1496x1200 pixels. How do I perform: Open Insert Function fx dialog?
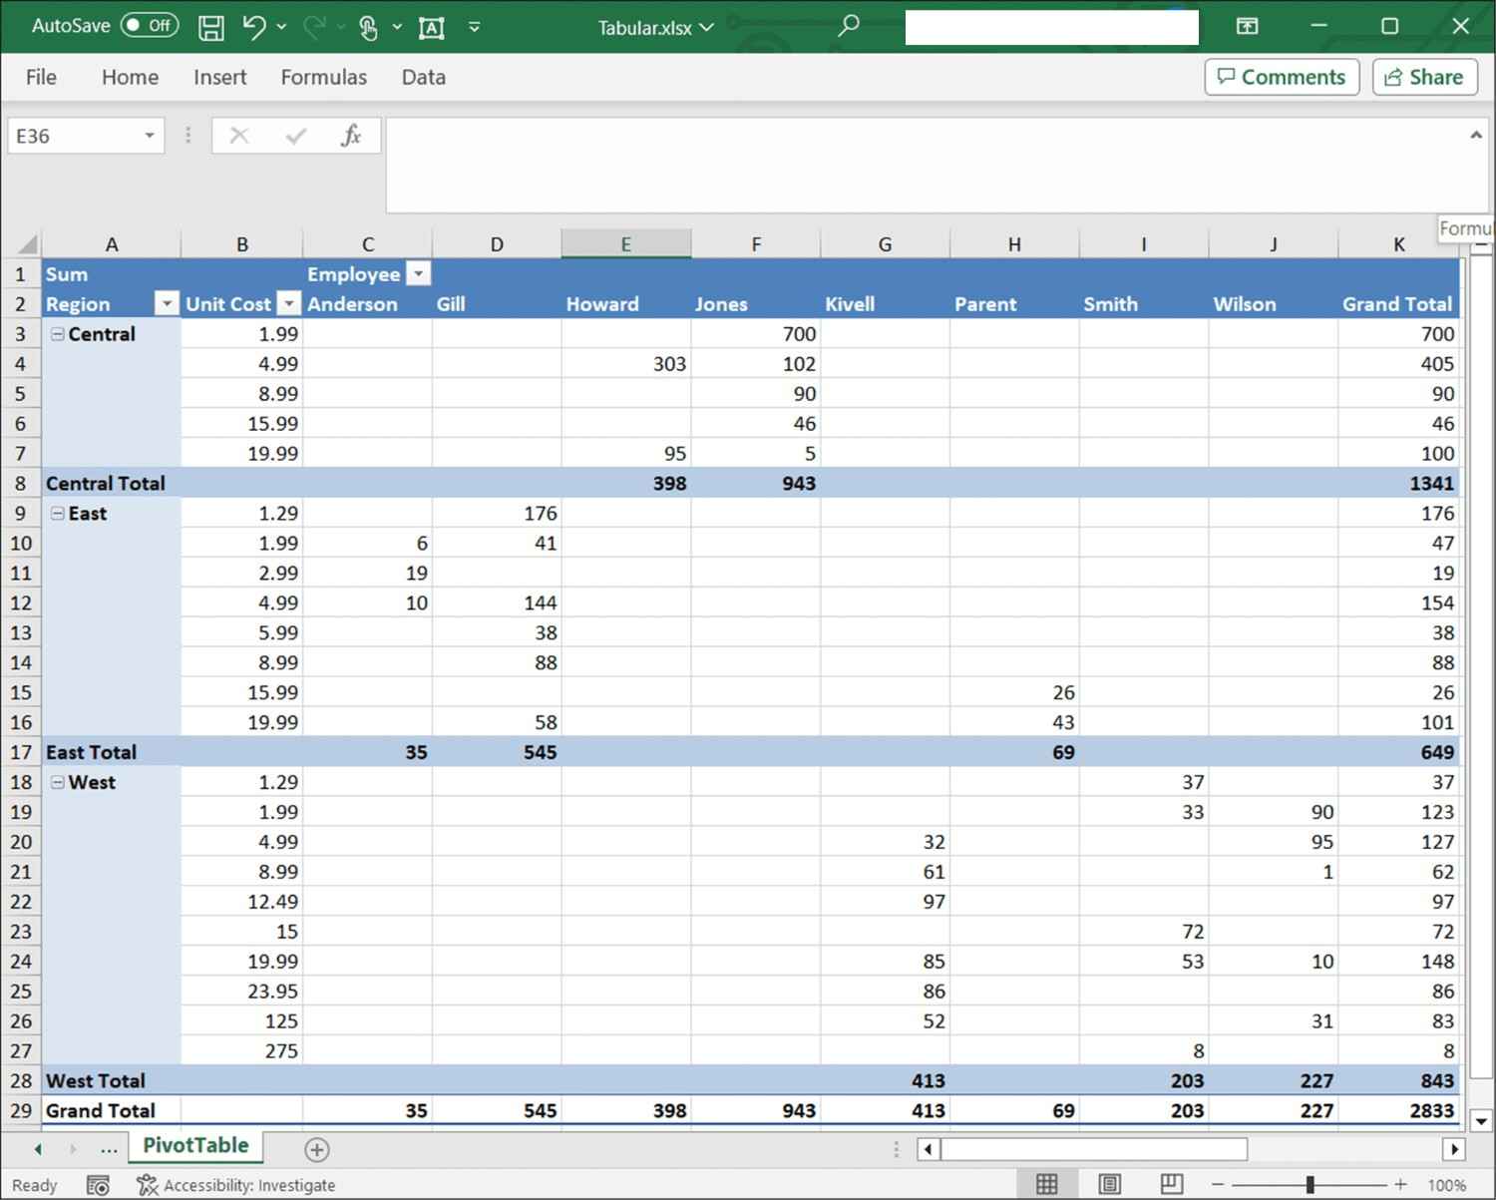pyautogui.click(x=351, y=136)
